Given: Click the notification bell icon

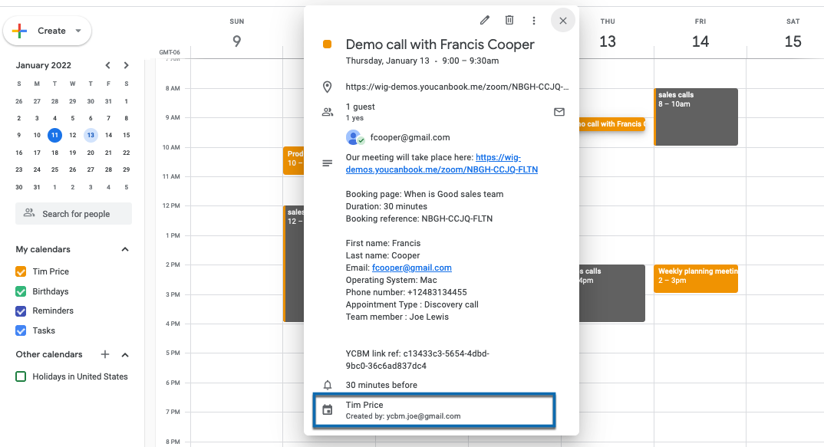Looking at the screenshot, I should tap(328, 385).
